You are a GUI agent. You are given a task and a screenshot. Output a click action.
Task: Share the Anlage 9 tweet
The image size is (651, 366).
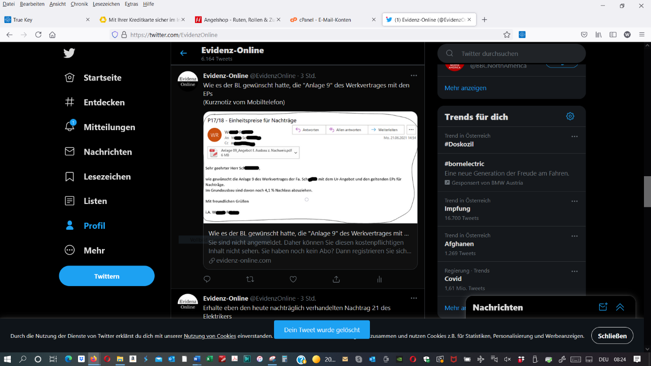click(336, 279)
